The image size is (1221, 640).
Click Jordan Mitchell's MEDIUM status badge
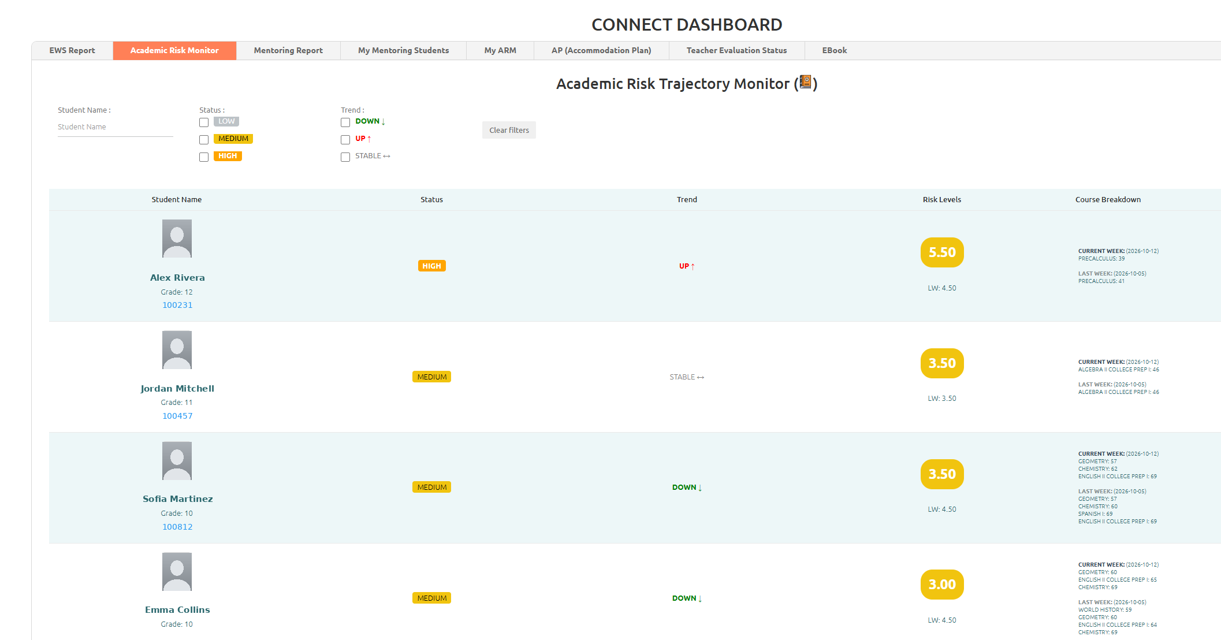click(431, 377)
